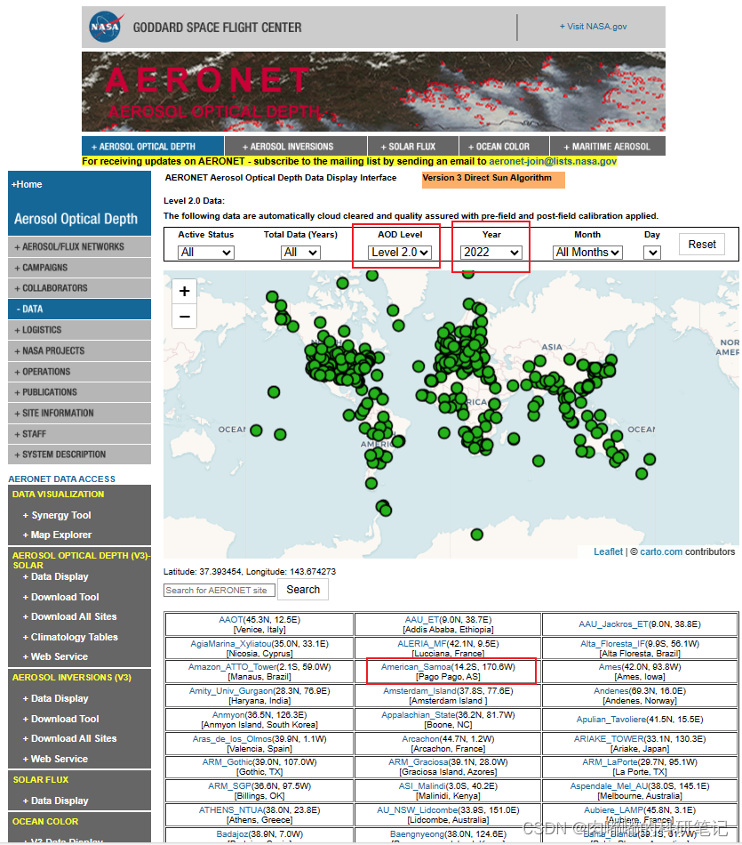Open ARM_SGP Billings site link
This screenshot has height=845, width=742.
230,785
